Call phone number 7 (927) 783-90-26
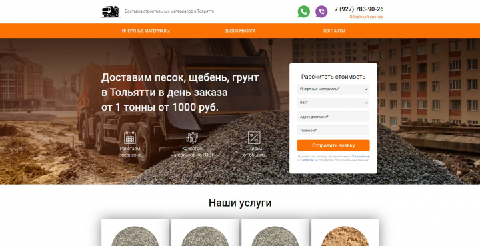This screenshot has width=480, height=246. coord(359,9)
